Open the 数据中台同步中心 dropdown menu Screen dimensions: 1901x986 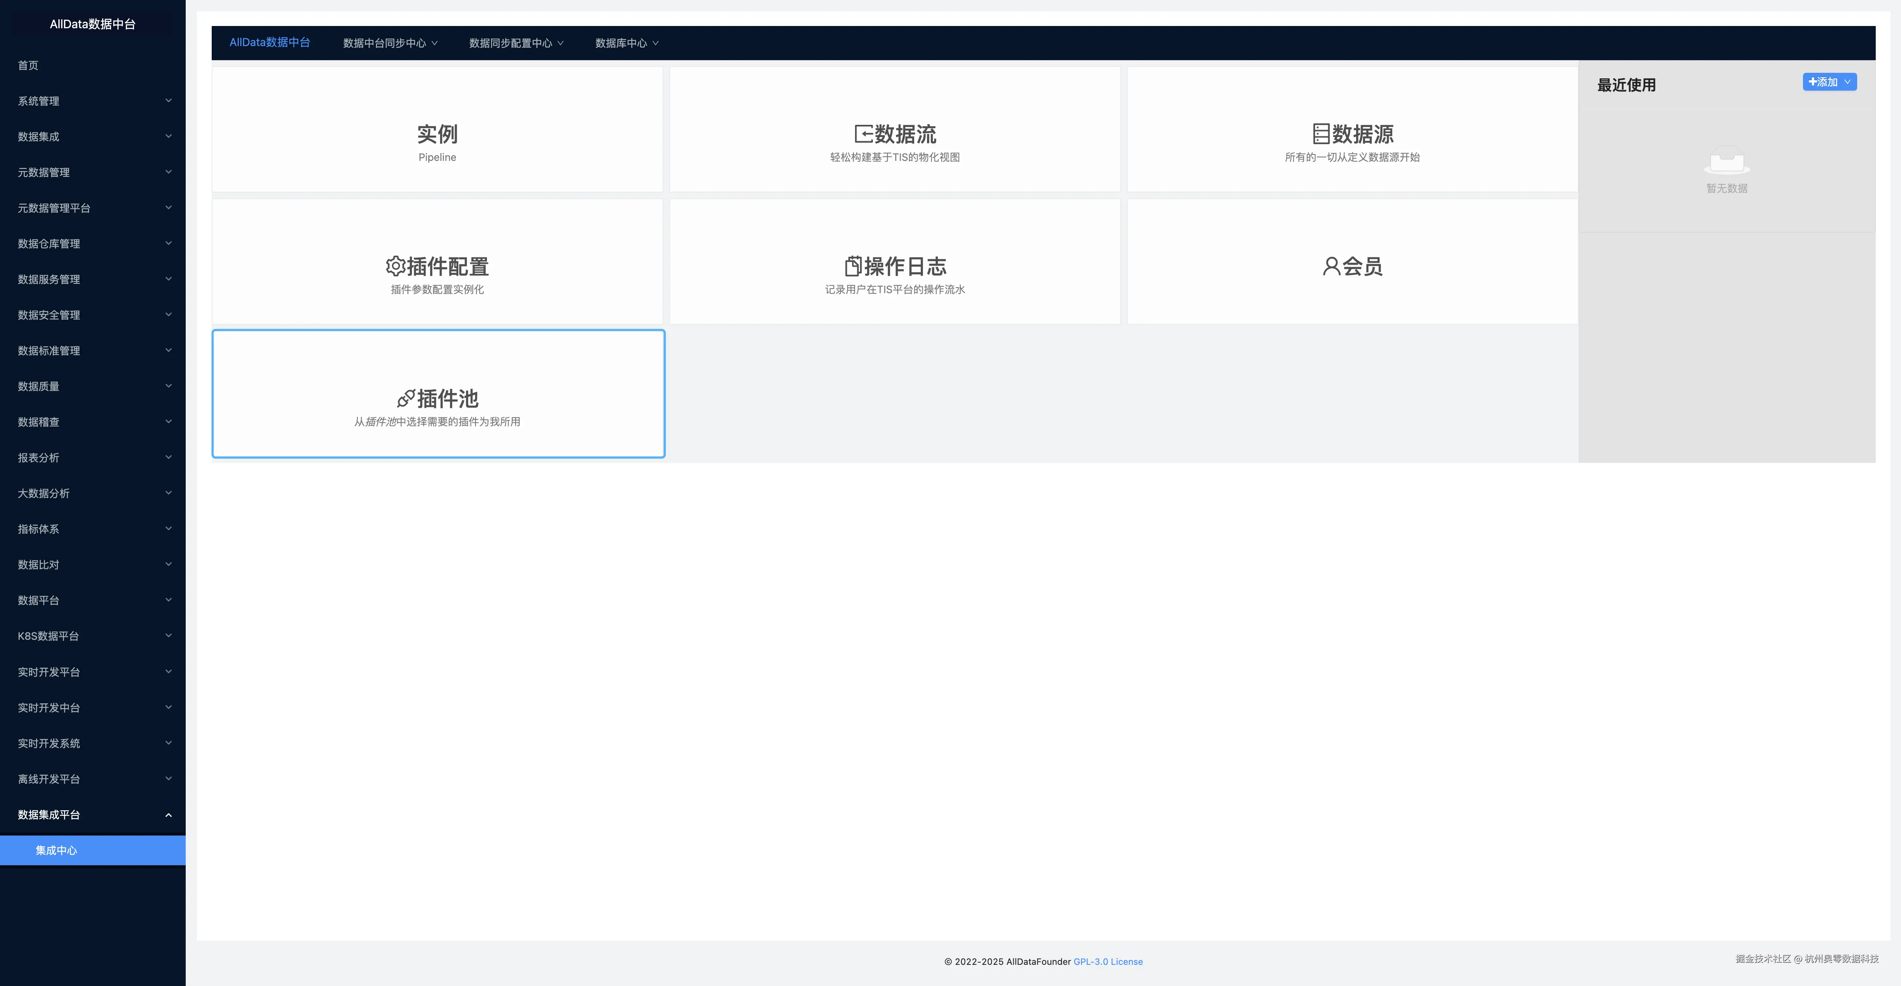390,43
